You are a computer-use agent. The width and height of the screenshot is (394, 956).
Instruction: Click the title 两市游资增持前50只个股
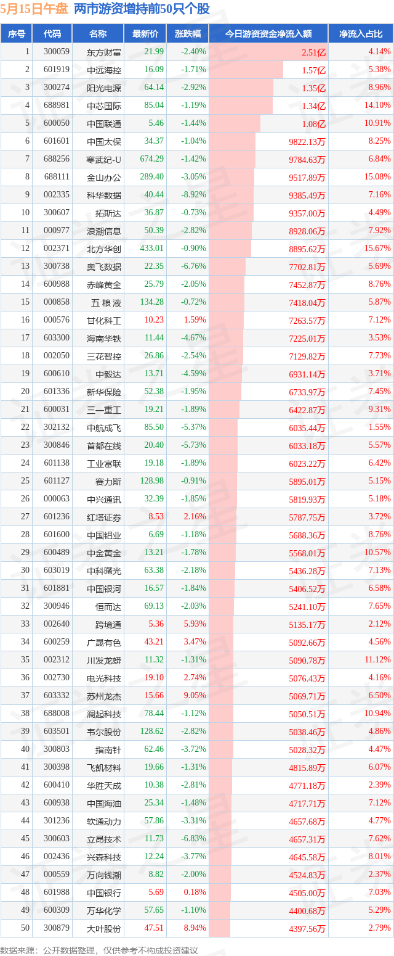142,9
